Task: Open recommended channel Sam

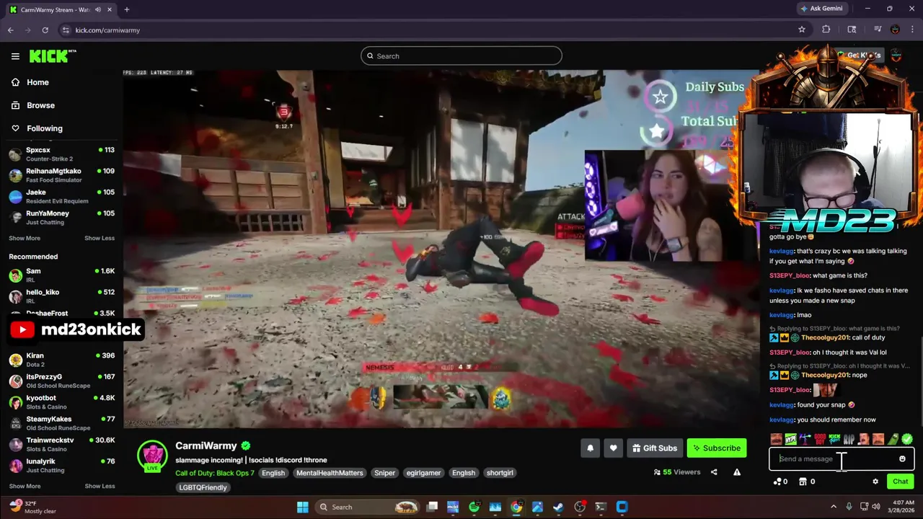Action: point(61,275)
